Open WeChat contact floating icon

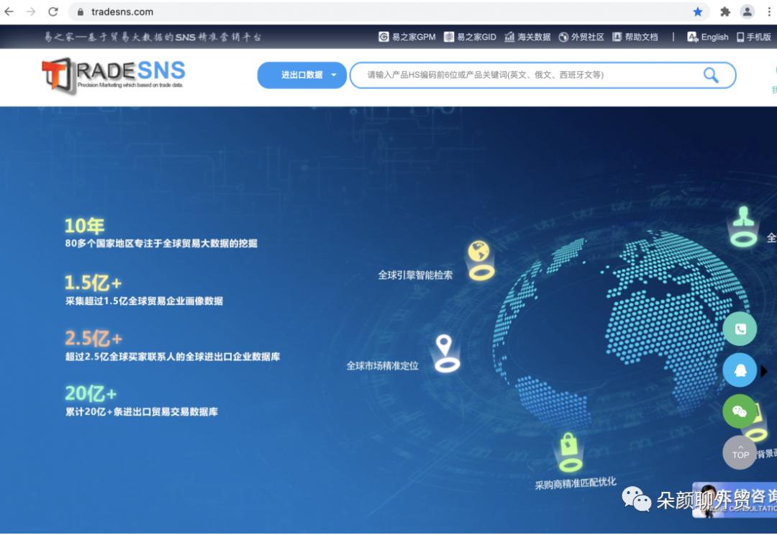tap(740, 412)
